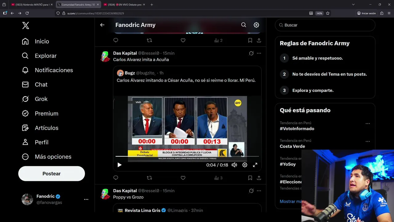Open the list all tabs dropdown
The height and width of the screenshot is (222, 394).
tap(353, 5)
